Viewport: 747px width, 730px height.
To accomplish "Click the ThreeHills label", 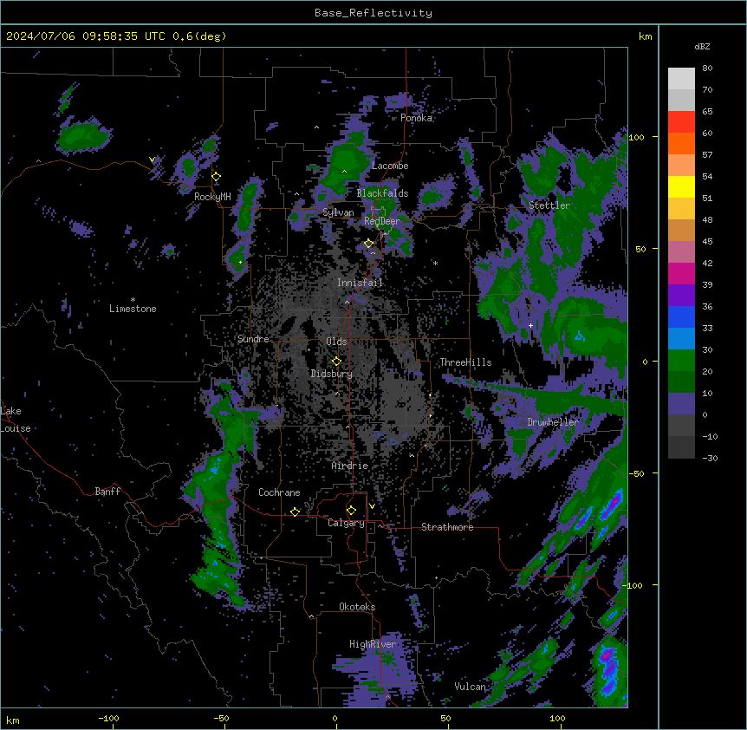I will point(465,362).
